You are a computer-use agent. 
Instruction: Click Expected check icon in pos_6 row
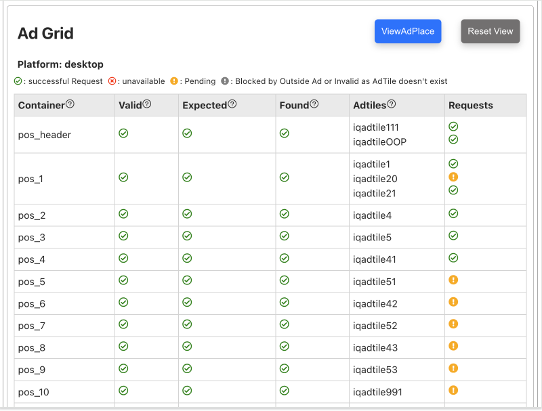pyautogui.click(x=187, y=302)
